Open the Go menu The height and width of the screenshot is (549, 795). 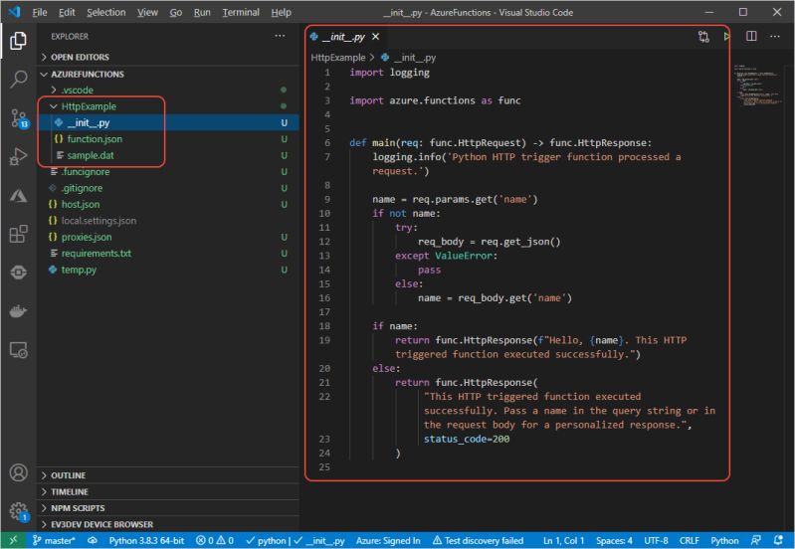coord(175,12)
